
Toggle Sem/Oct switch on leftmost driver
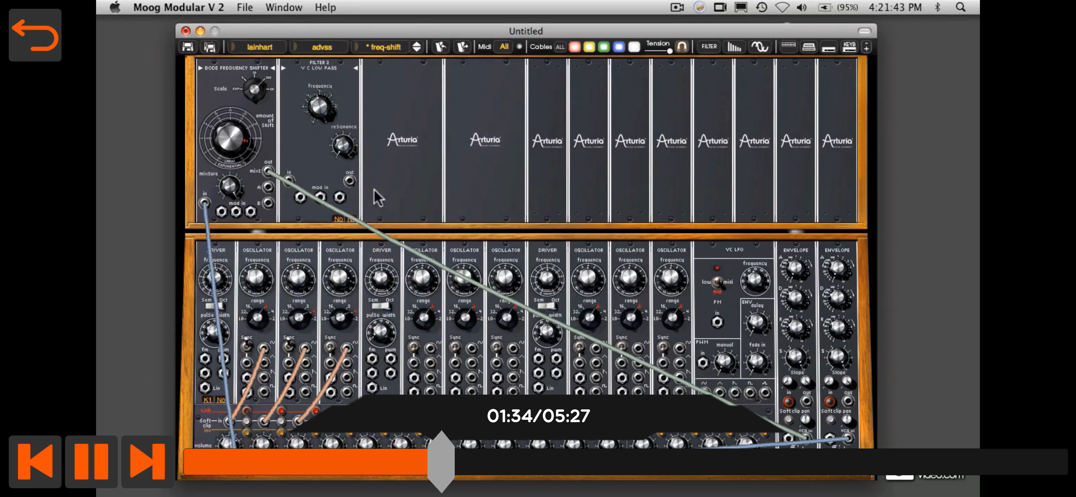(x=214, y=307)
